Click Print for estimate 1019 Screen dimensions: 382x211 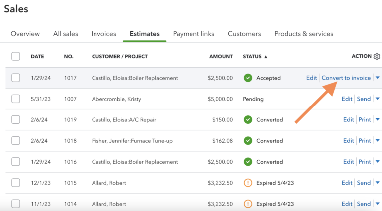coord(365,120)
